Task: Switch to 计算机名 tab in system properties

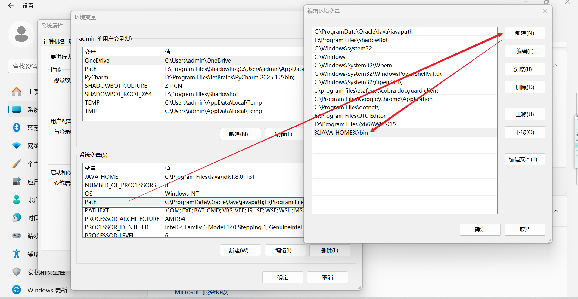Action: click(54, 41)
